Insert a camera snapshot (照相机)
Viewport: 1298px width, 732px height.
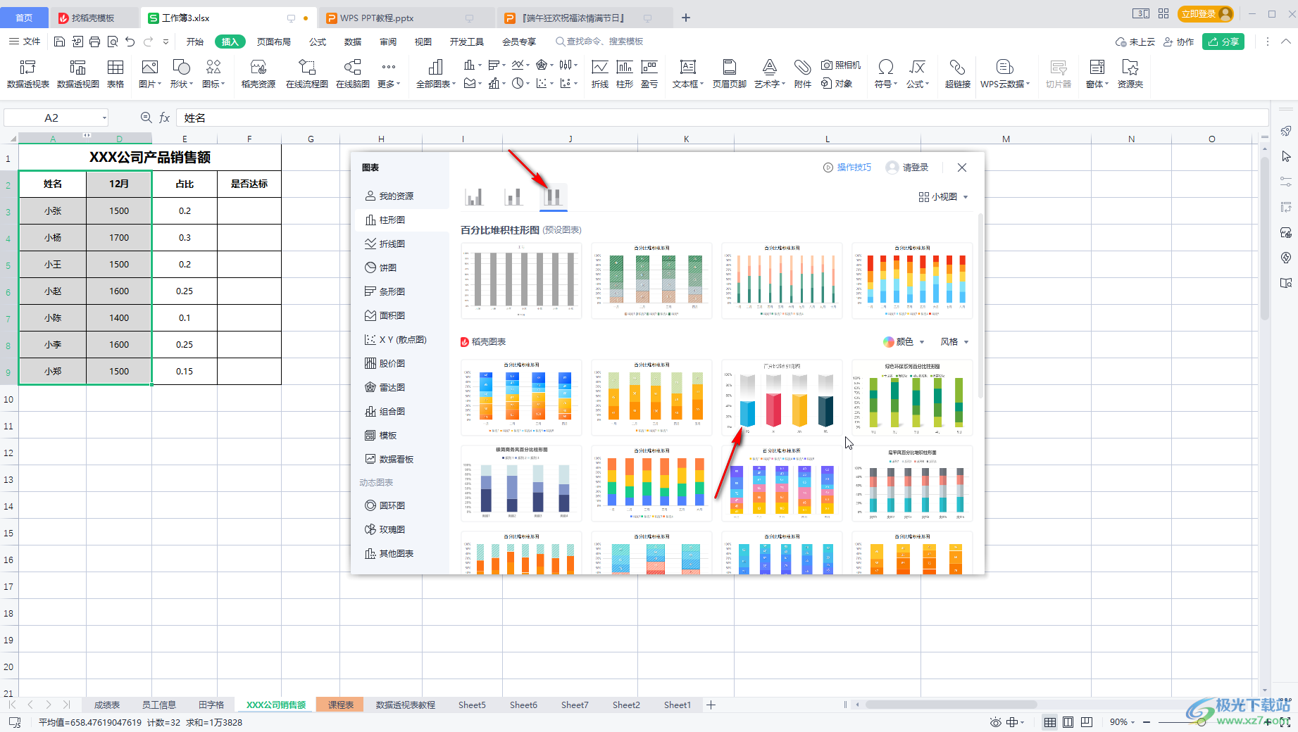[841, 65]
